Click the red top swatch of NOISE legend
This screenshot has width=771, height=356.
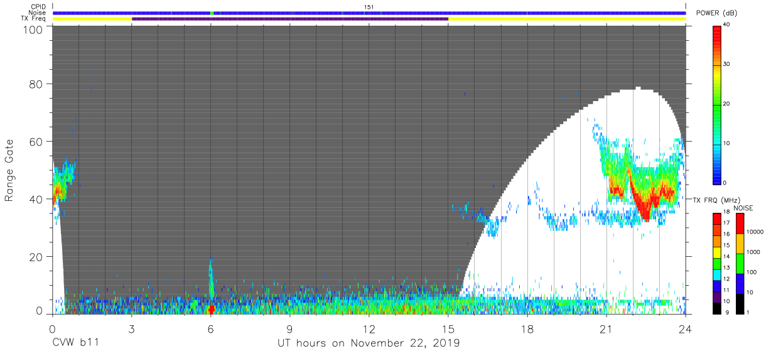coord(740,224)
